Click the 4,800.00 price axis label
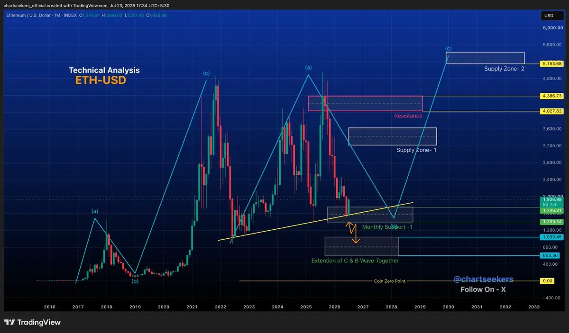This screenshot has width=569, height=333. pyautogui.click(x=552, y=78)
